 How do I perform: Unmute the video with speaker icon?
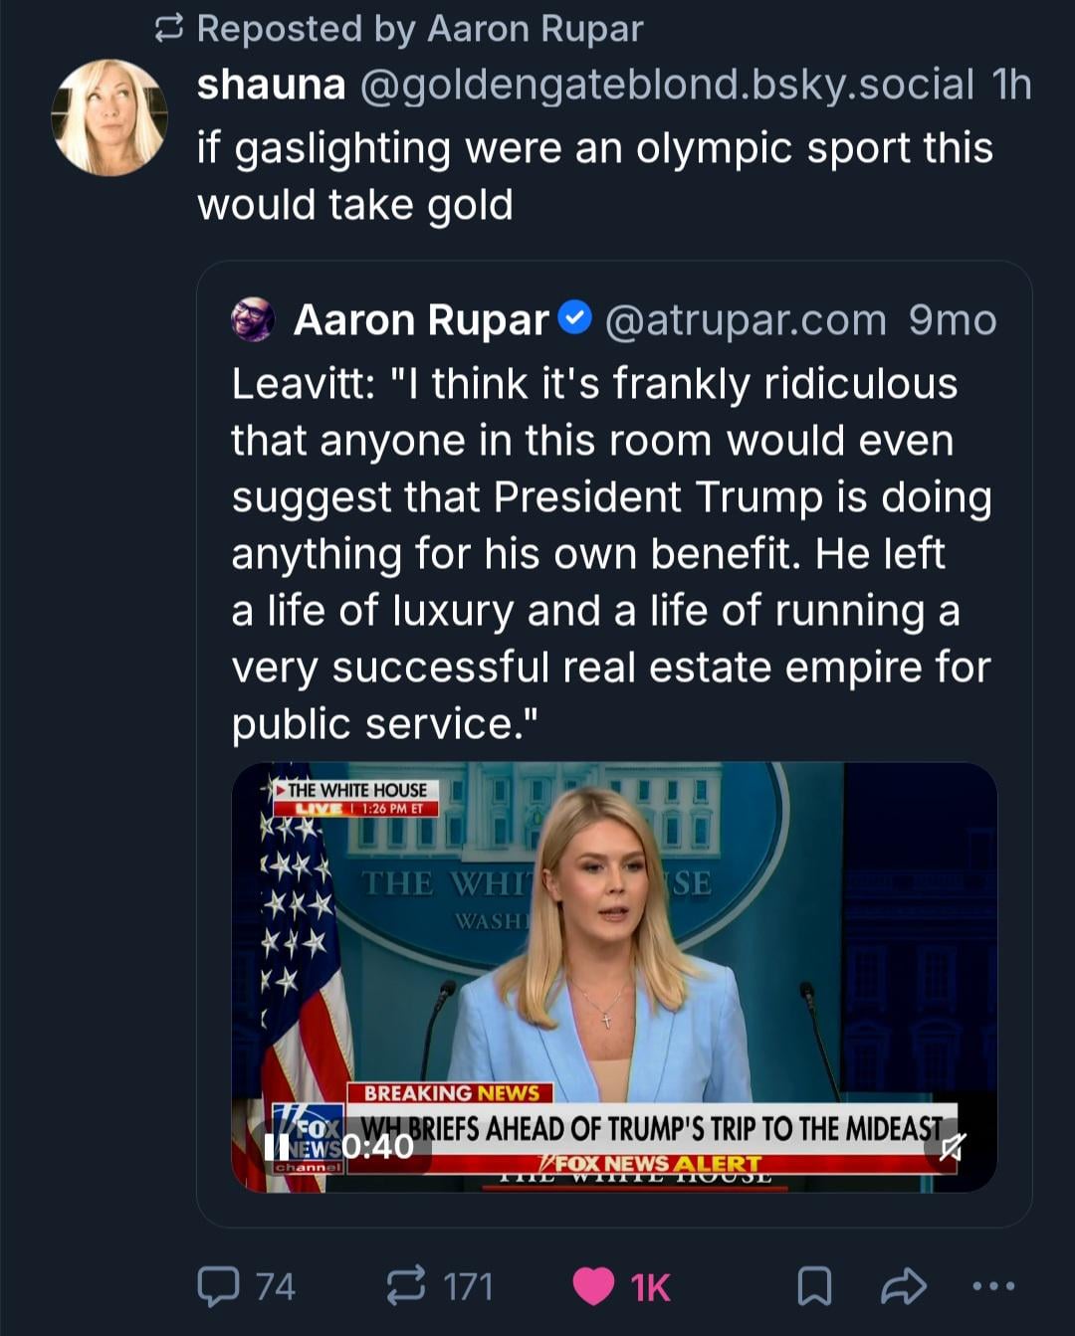(951, 1147)
